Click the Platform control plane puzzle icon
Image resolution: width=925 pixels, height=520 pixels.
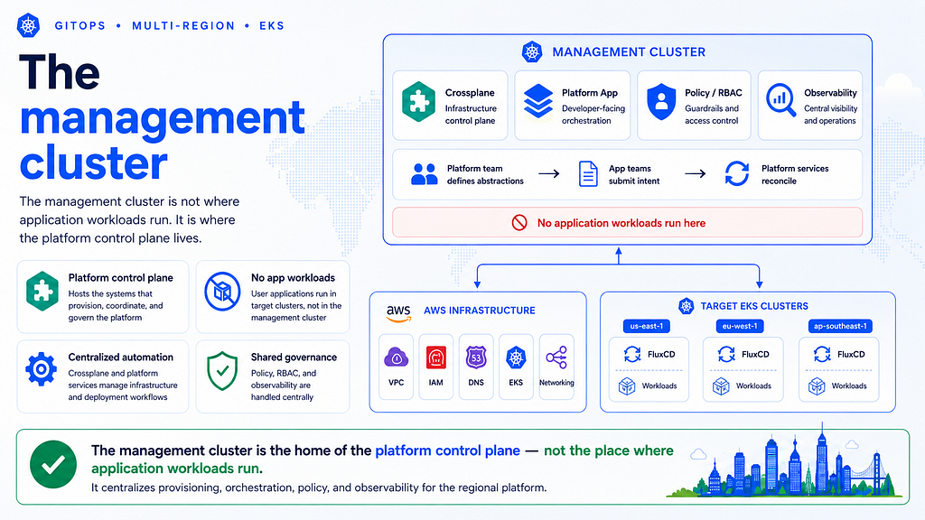pyautogui.click(x=42, y=292)
